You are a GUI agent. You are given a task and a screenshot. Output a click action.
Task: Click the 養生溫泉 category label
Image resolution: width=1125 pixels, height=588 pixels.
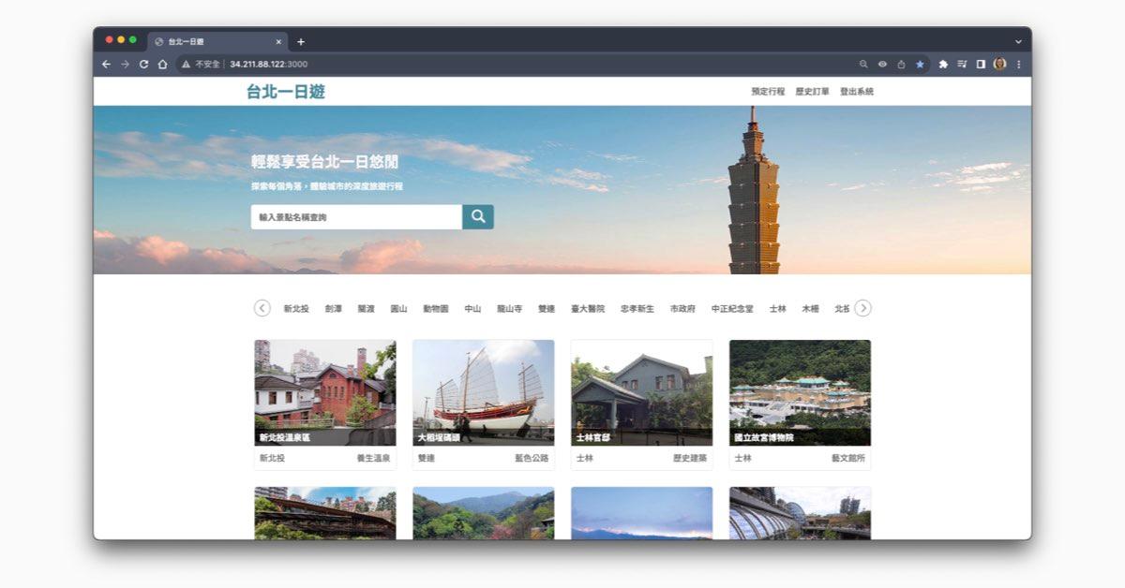pyautogui.click(x=373, y=459)
